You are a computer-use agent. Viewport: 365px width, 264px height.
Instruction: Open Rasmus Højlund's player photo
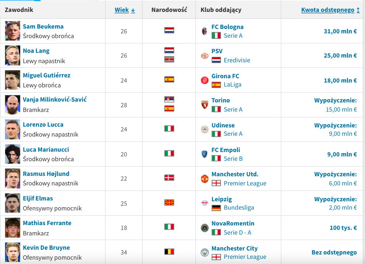(13, 179)
